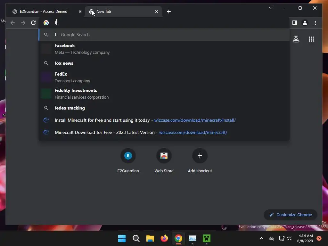Viewport: 328px width, 246px height.
Task: Choose 'f - Google Search' suggestion
Action: [x=164, y=35]
